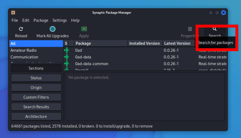The height and width of the screenshot is (138, 241).
Task: Open Properties from the toolbar
Action: tap(190, 32)
